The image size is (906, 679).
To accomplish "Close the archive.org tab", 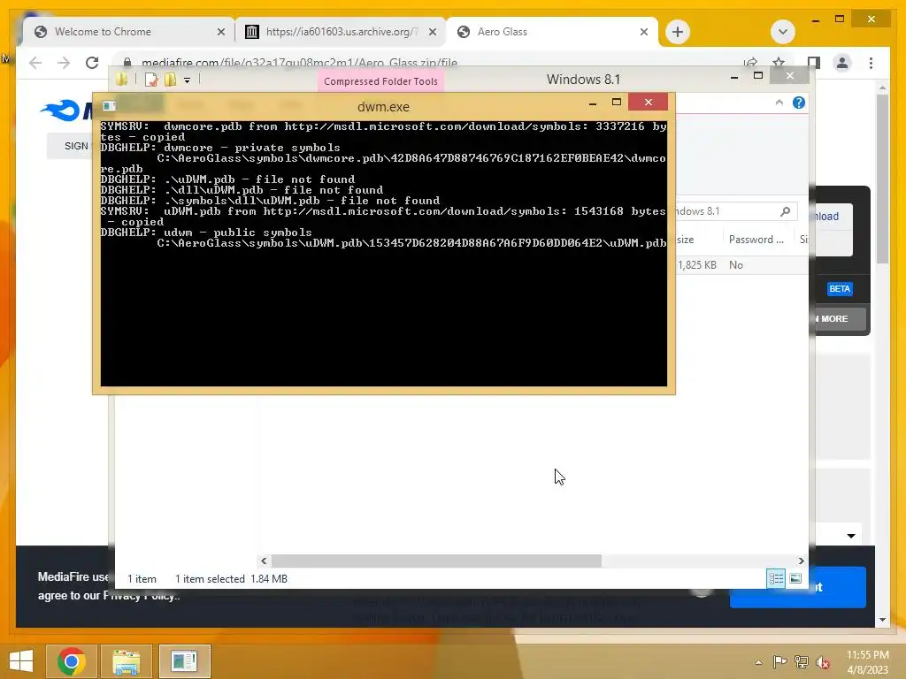I will coord(432,32).
